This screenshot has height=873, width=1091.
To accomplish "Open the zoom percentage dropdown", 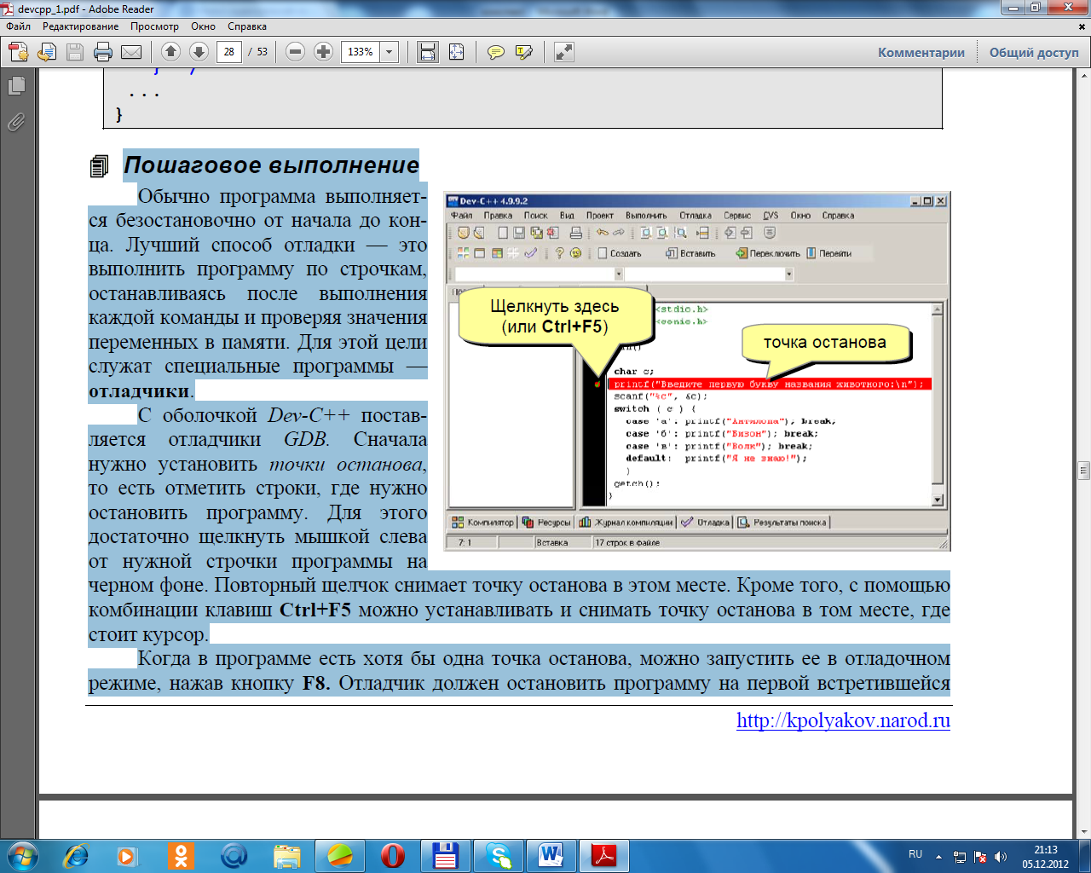I will coord(390,52).
